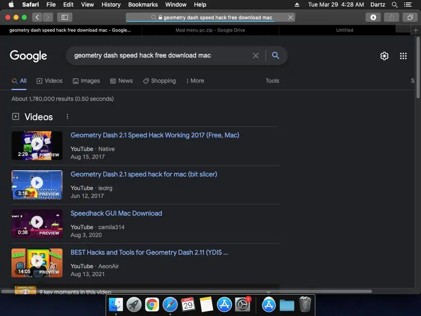Open Notification Center list icon
The width and height of the screenshot is (421, 316).
click(x=407, y=5)
